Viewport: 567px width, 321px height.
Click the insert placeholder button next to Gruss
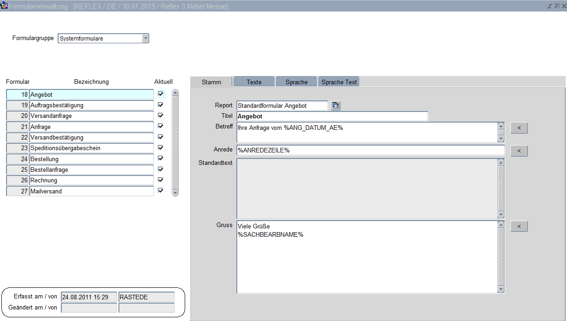[519, 226]
